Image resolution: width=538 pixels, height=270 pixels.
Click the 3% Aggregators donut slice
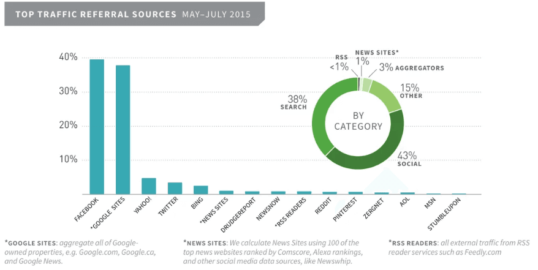(367, 85)
